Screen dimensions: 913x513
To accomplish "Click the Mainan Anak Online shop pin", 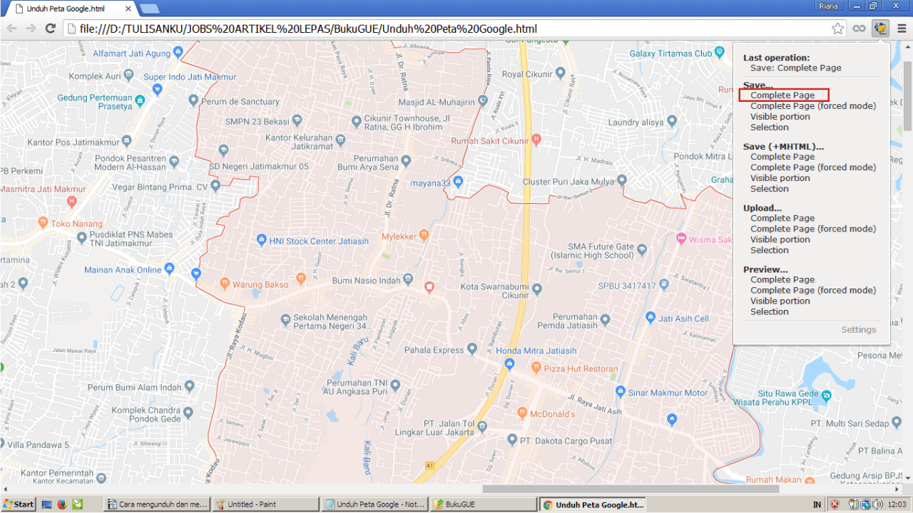I will 169,269.
